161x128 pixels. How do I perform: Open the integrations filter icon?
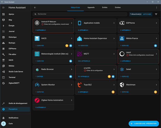(x=156, y=14)
